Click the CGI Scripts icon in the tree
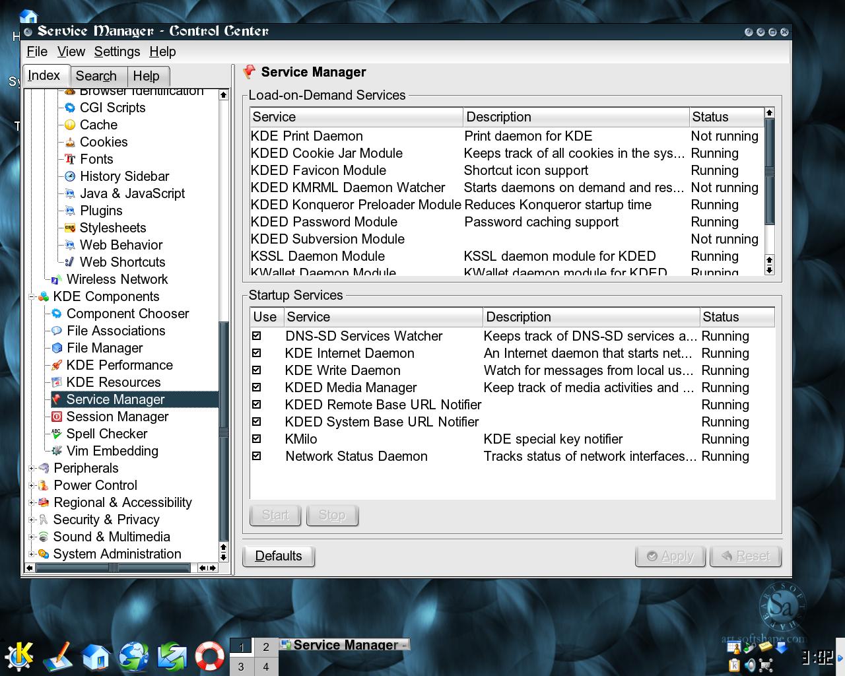The height and width of the screenshot is (676, 845). 69,108
